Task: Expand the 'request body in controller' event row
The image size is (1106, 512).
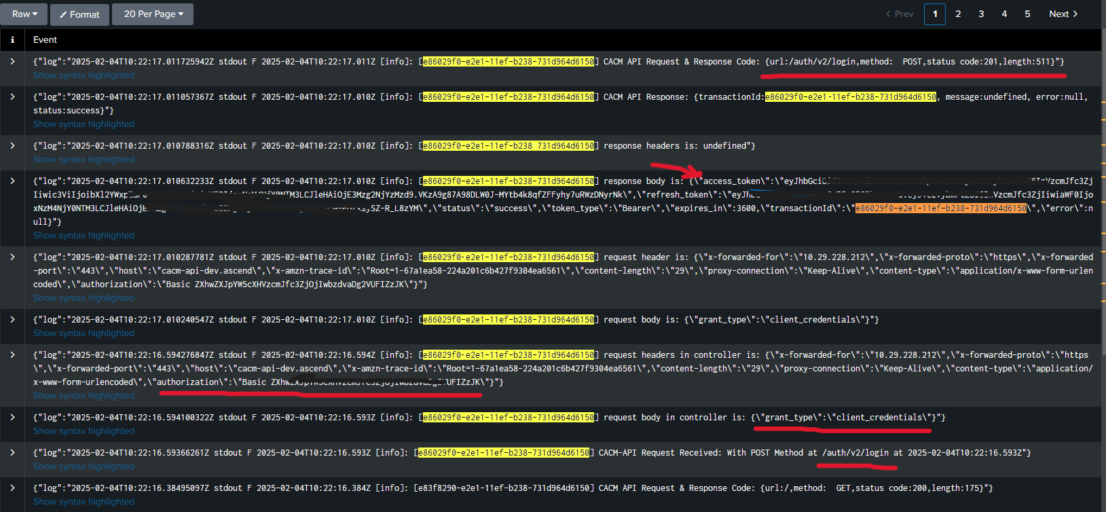Action: [x=12, y=418]
